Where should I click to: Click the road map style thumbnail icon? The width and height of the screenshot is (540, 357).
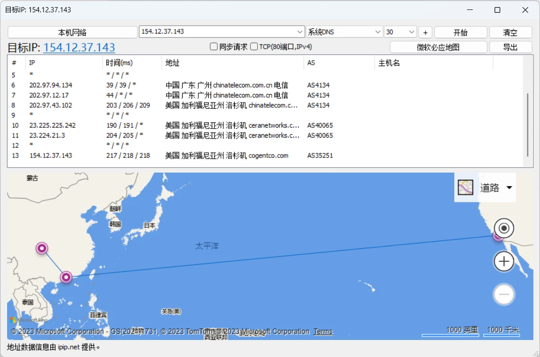point(466,187)
